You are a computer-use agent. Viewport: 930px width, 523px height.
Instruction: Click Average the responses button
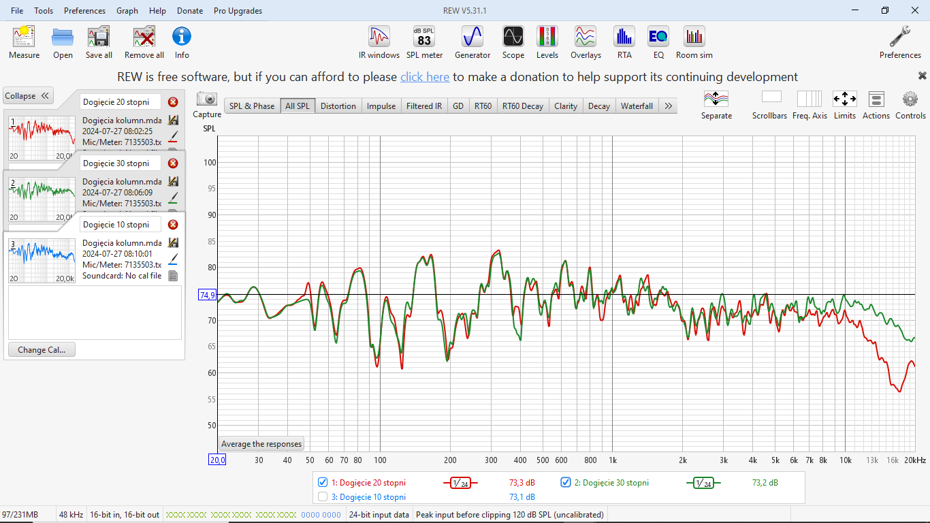261,444
